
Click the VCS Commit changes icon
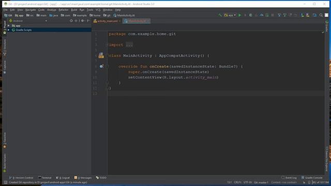[285, 15]
